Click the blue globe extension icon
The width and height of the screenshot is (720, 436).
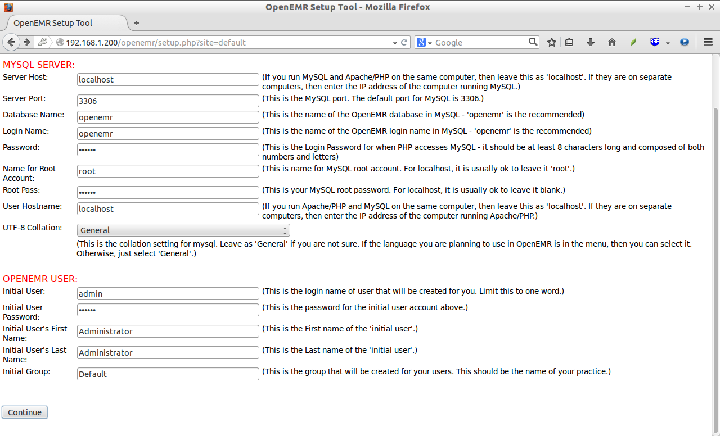pyautogui.click(x=685, y=42)
